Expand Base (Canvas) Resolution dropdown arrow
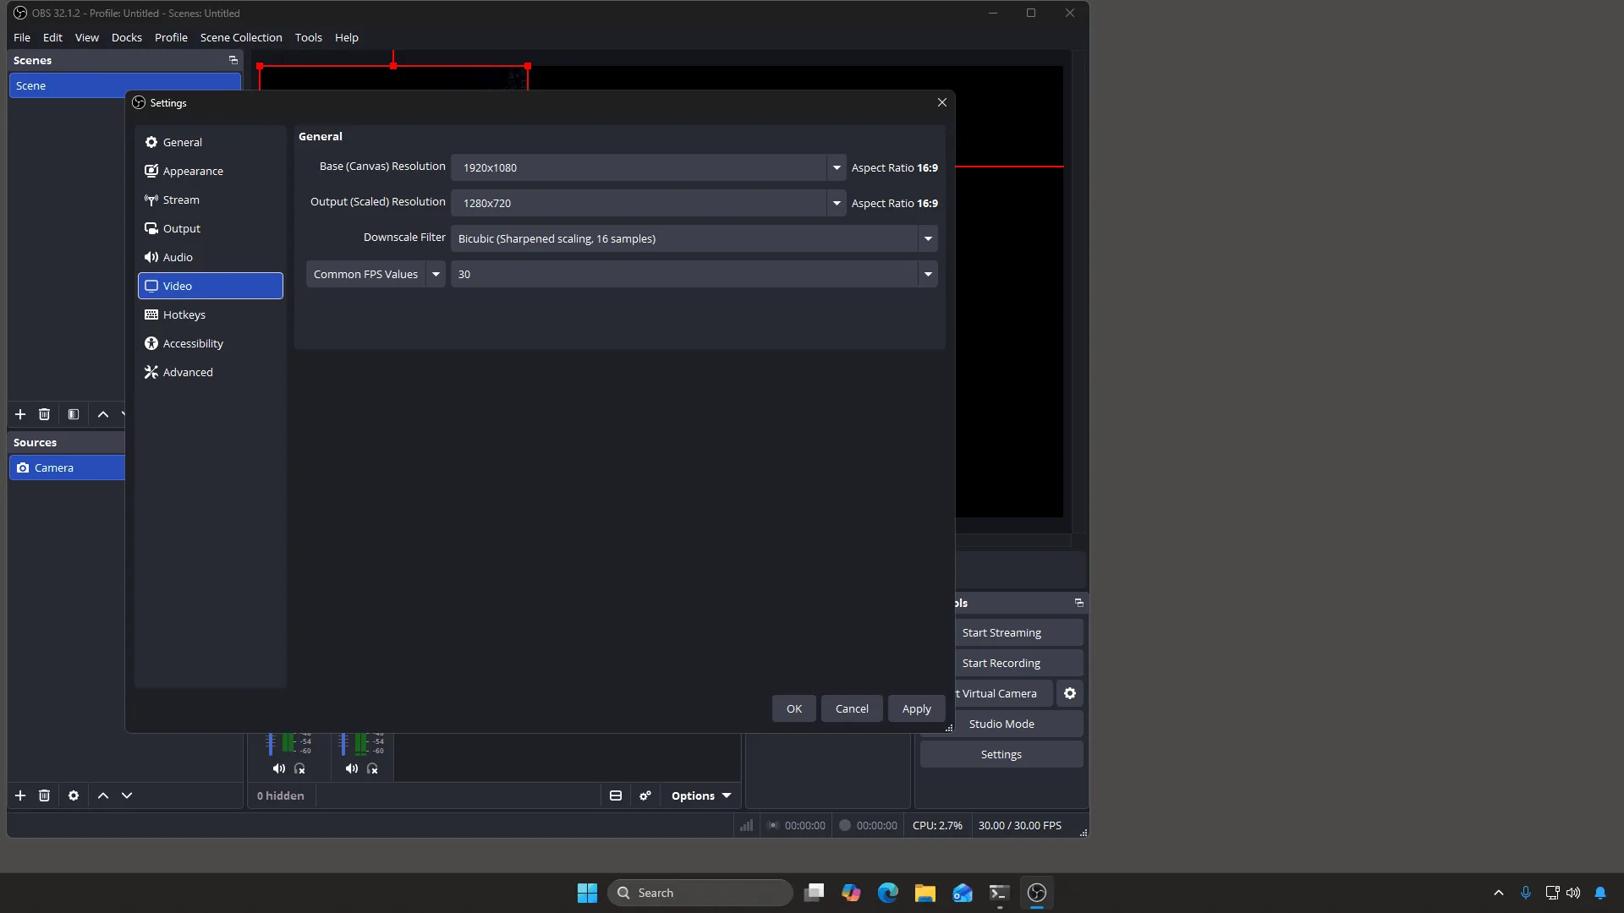Image resolution: width=1624 pixels, height=913 pixels. 837,167
